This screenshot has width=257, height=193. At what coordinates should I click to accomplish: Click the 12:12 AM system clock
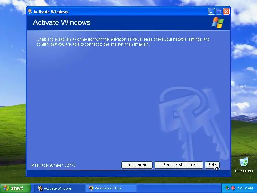245,188
